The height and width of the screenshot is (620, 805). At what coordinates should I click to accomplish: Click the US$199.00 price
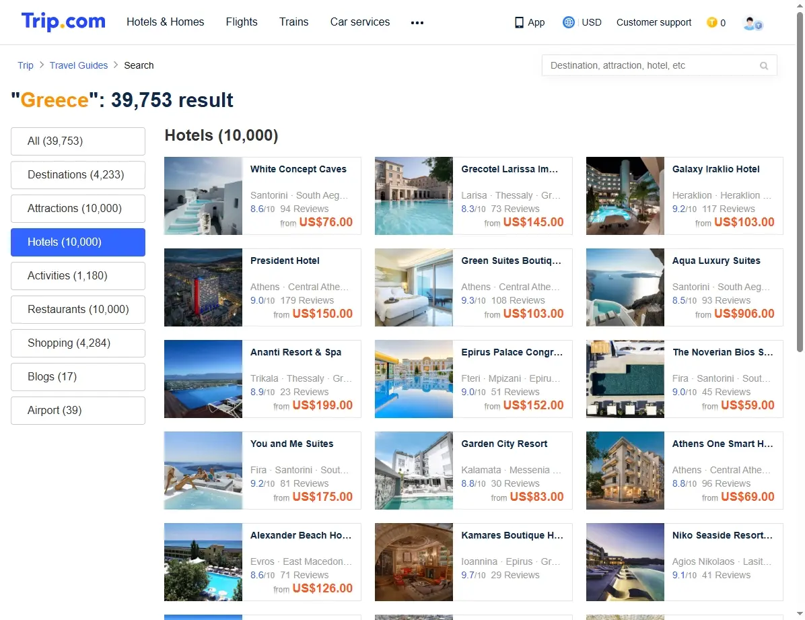(x=322, y=405)
